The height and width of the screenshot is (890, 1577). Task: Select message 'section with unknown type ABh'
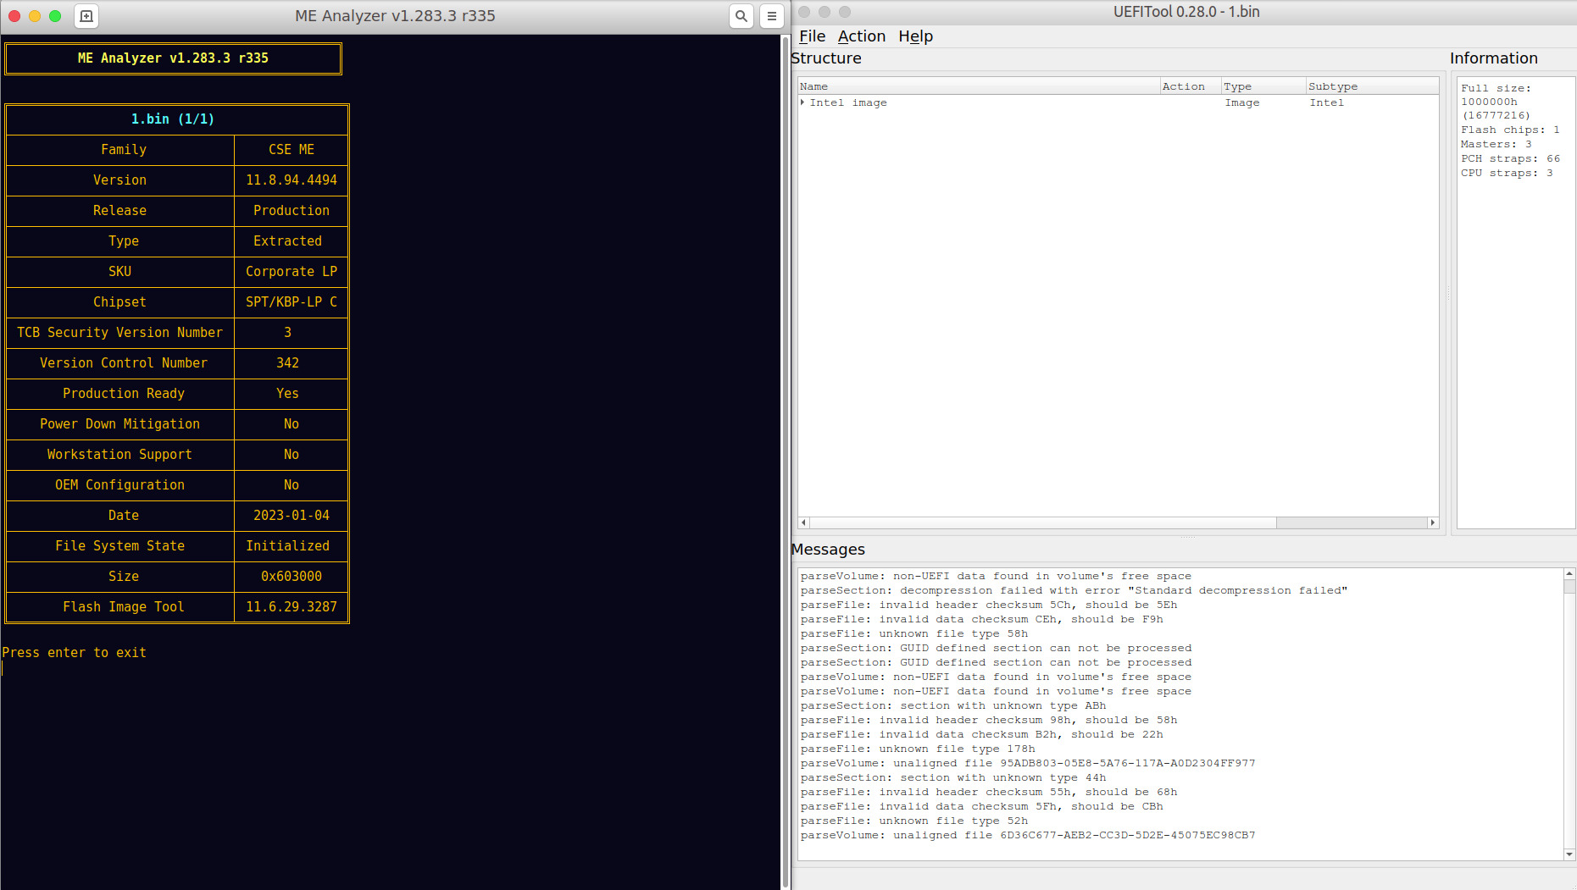pyautogui.click(x=953, y=705)
